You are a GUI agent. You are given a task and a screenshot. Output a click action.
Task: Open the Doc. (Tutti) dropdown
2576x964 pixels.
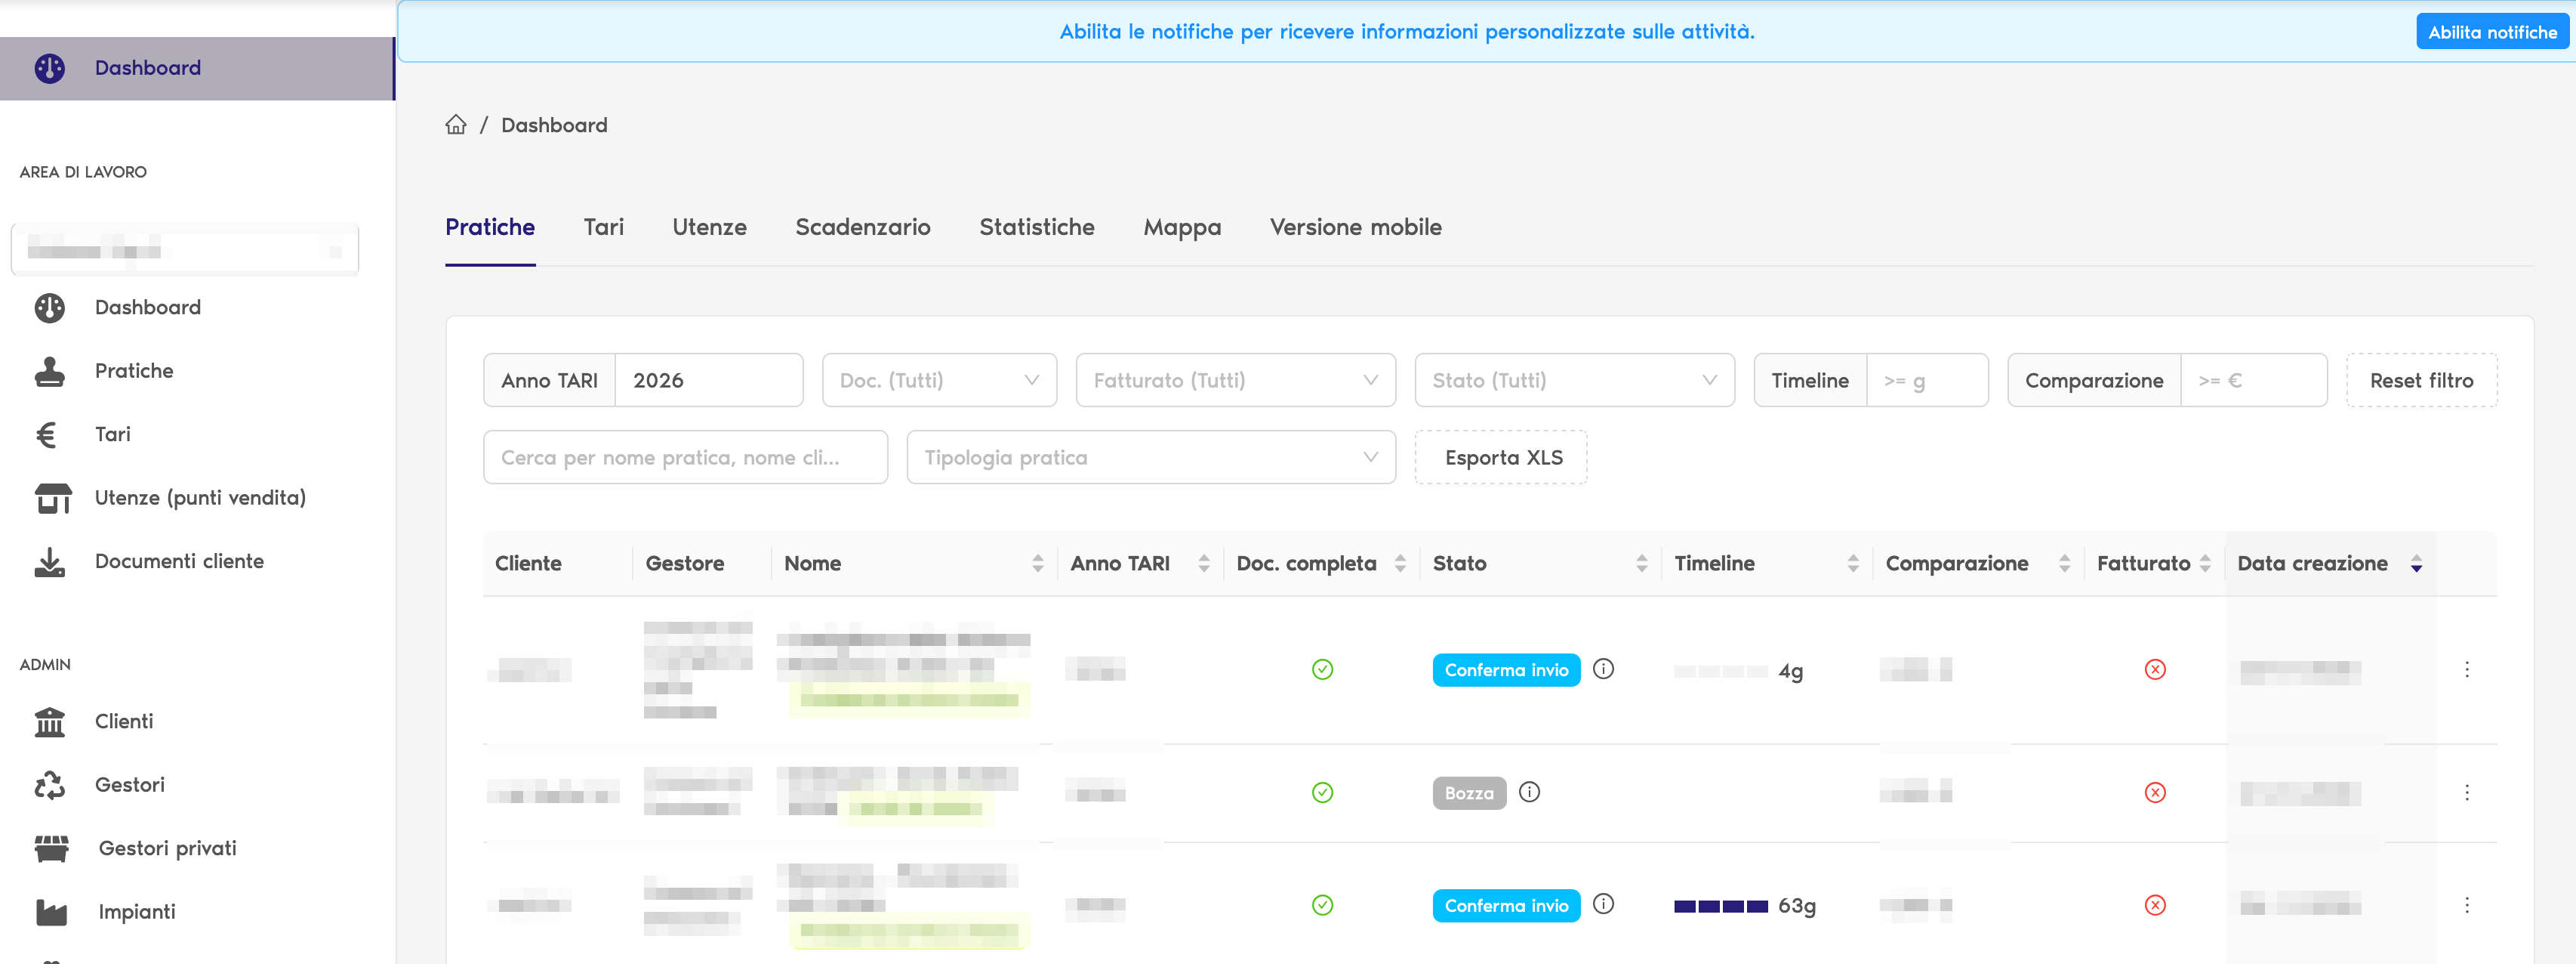click(x=939, y=381)
